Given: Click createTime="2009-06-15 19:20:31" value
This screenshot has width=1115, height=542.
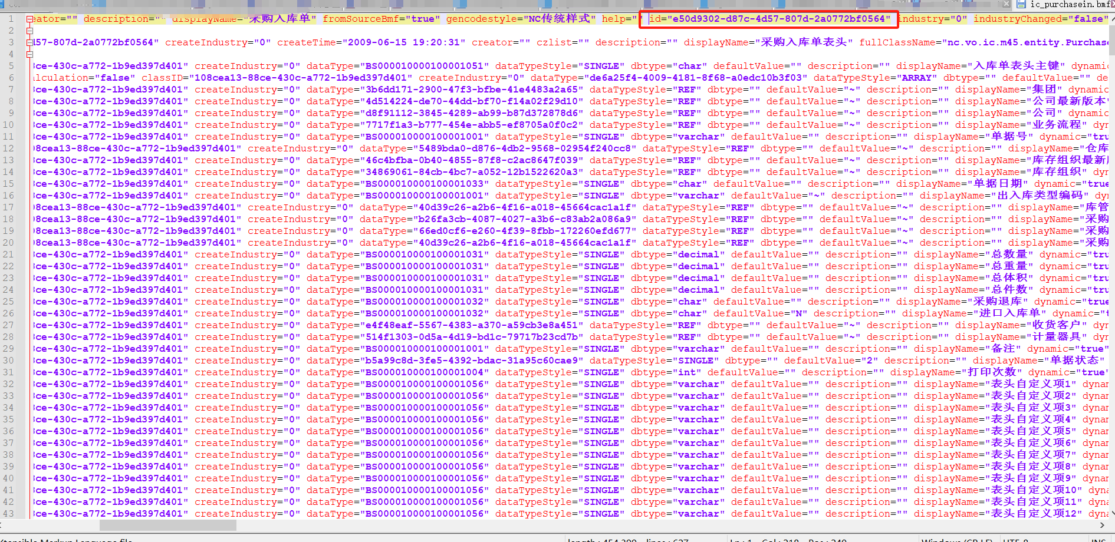Looking at the screenshot, I should (x=371, y=42).
